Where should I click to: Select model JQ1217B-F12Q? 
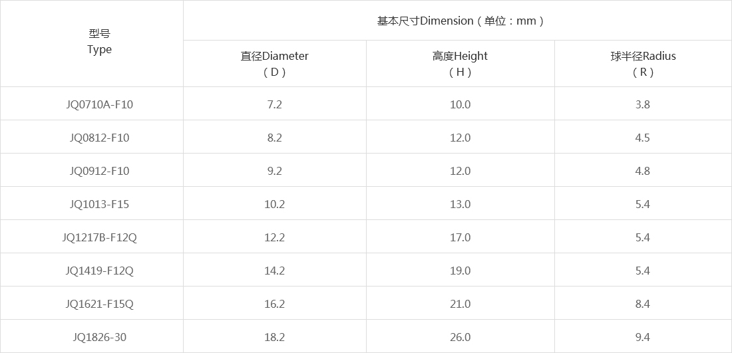[99, 237]
